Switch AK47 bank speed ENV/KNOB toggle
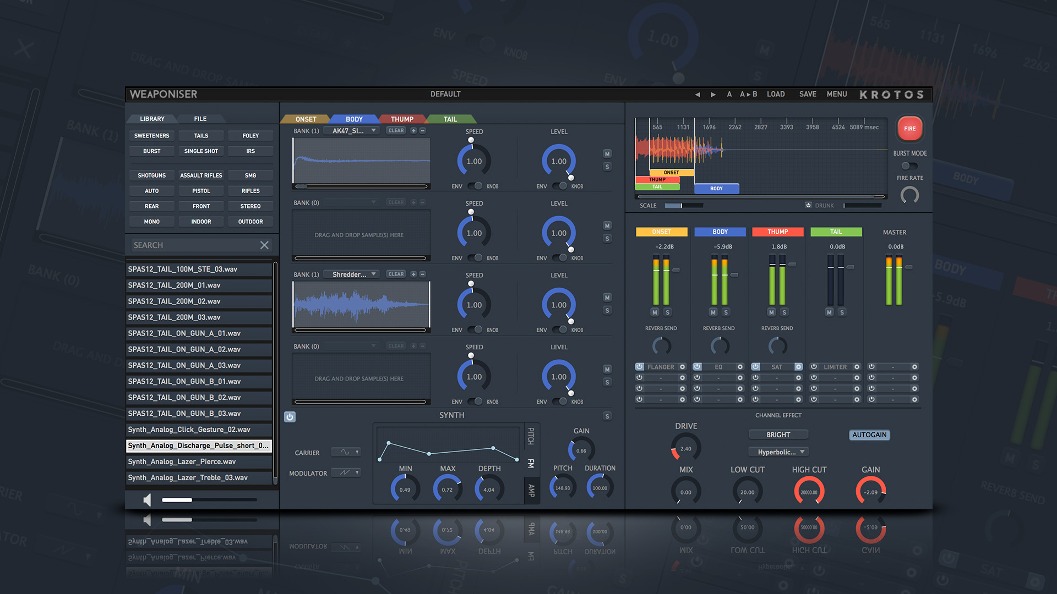The width and height of the screenshot is (1057, 594). pyautogui.click(x=475, y=186)
